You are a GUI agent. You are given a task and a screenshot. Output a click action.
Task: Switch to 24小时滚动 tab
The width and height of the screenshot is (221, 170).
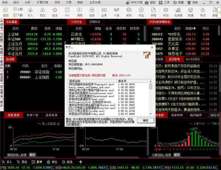(x=193, y=59)
